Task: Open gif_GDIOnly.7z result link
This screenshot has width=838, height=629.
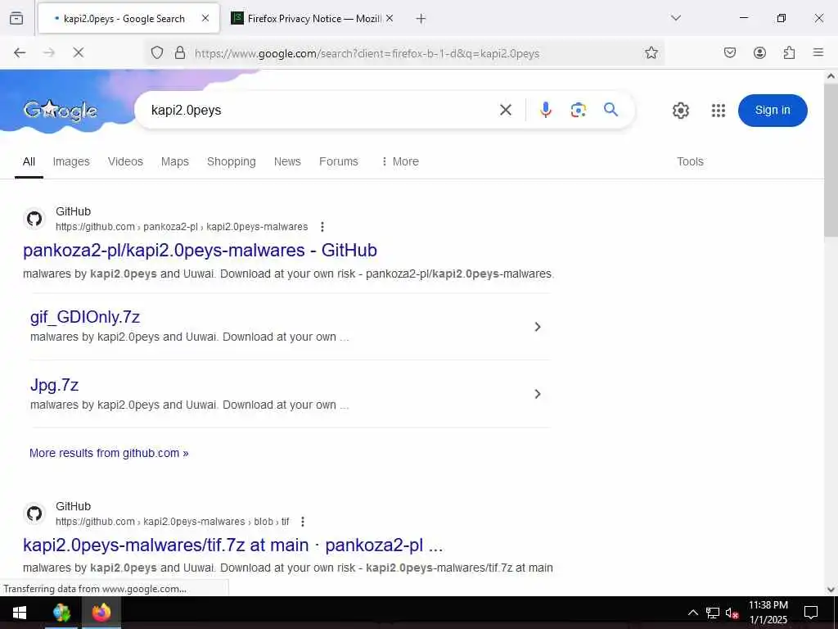Action: coord(85,317)
